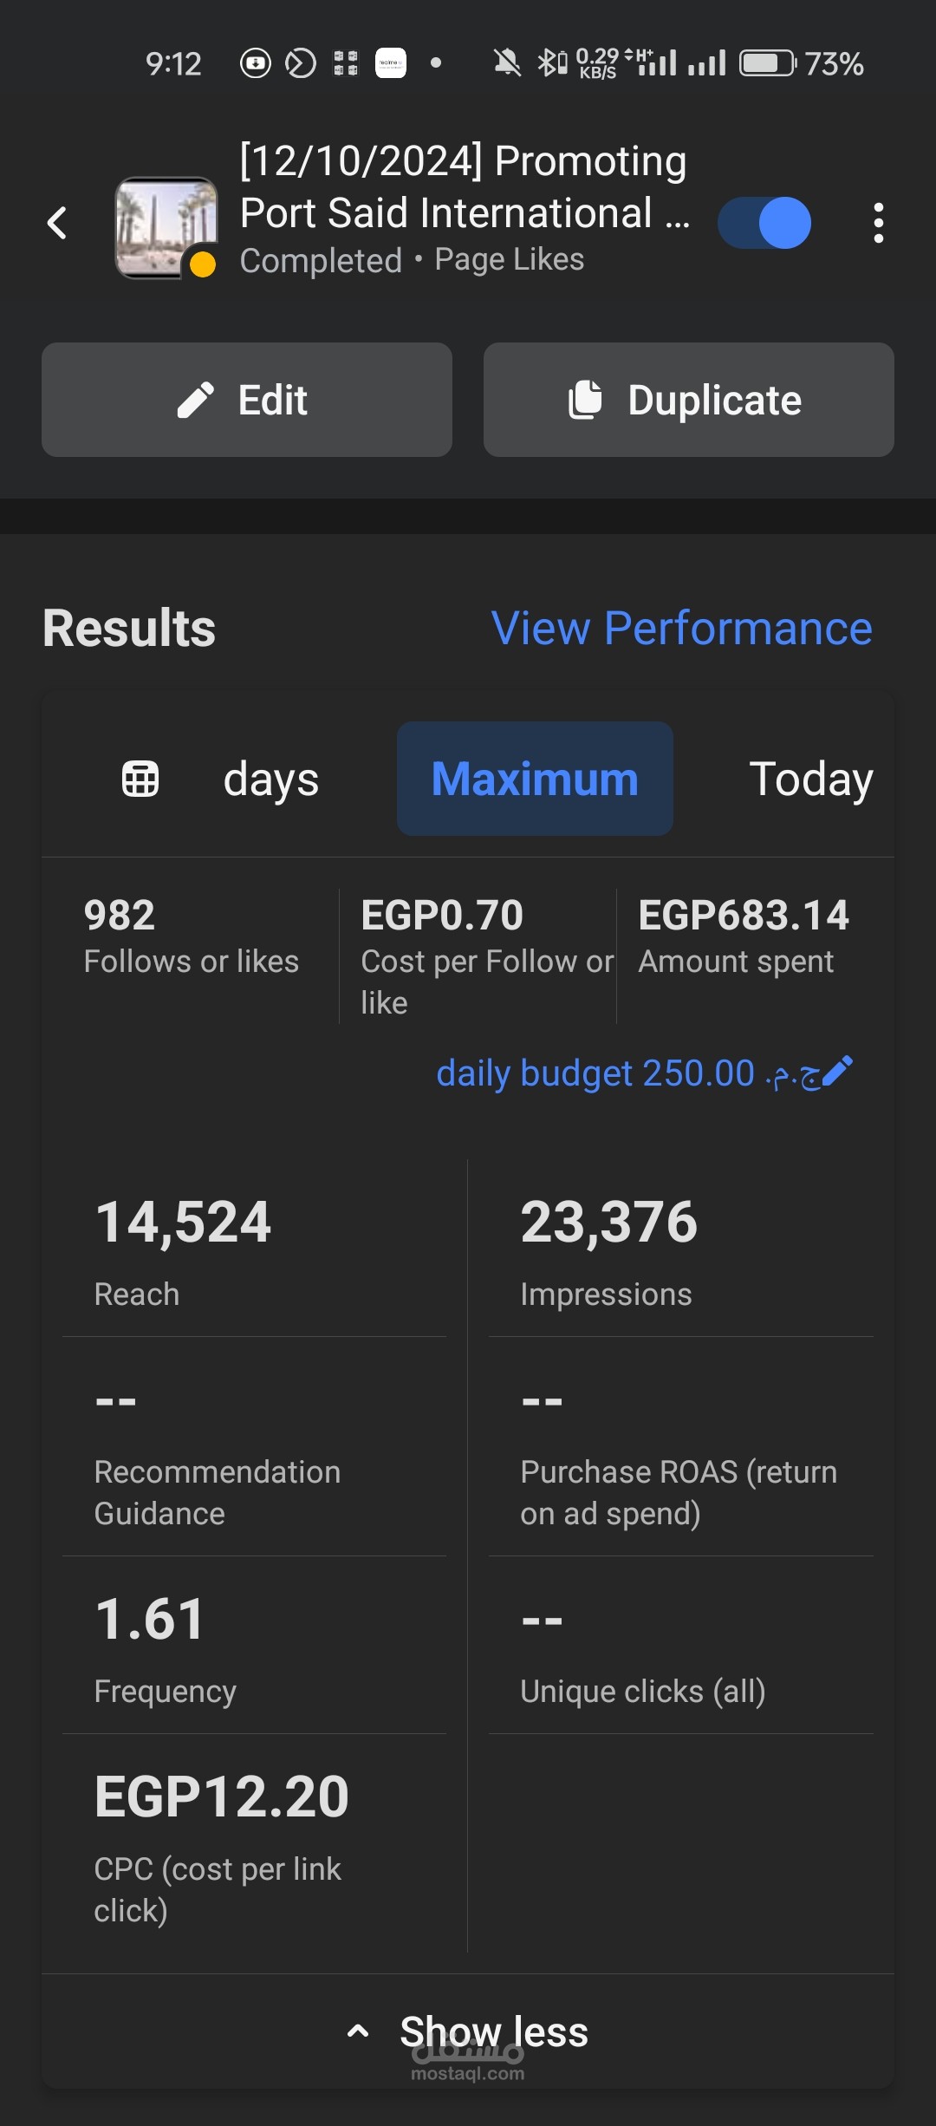Tap the Reach 14,524 metric tile
The height and width of the screenshot is (2126, 936).
coord(254,1249)
